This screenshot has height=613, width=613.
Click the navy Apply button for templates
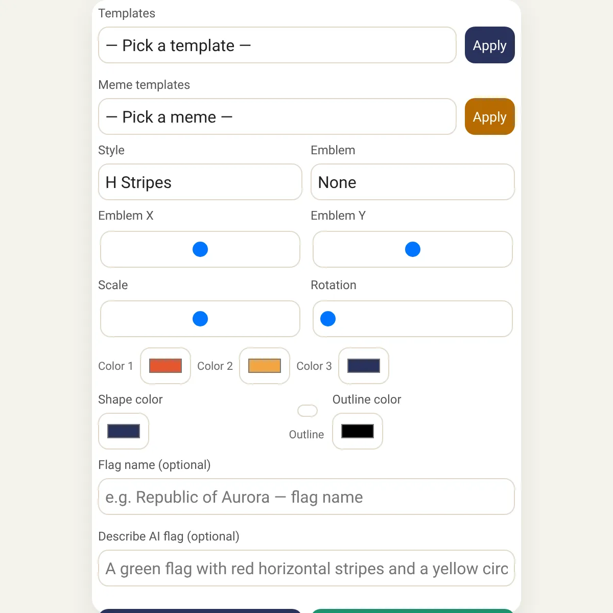point(489,45)
